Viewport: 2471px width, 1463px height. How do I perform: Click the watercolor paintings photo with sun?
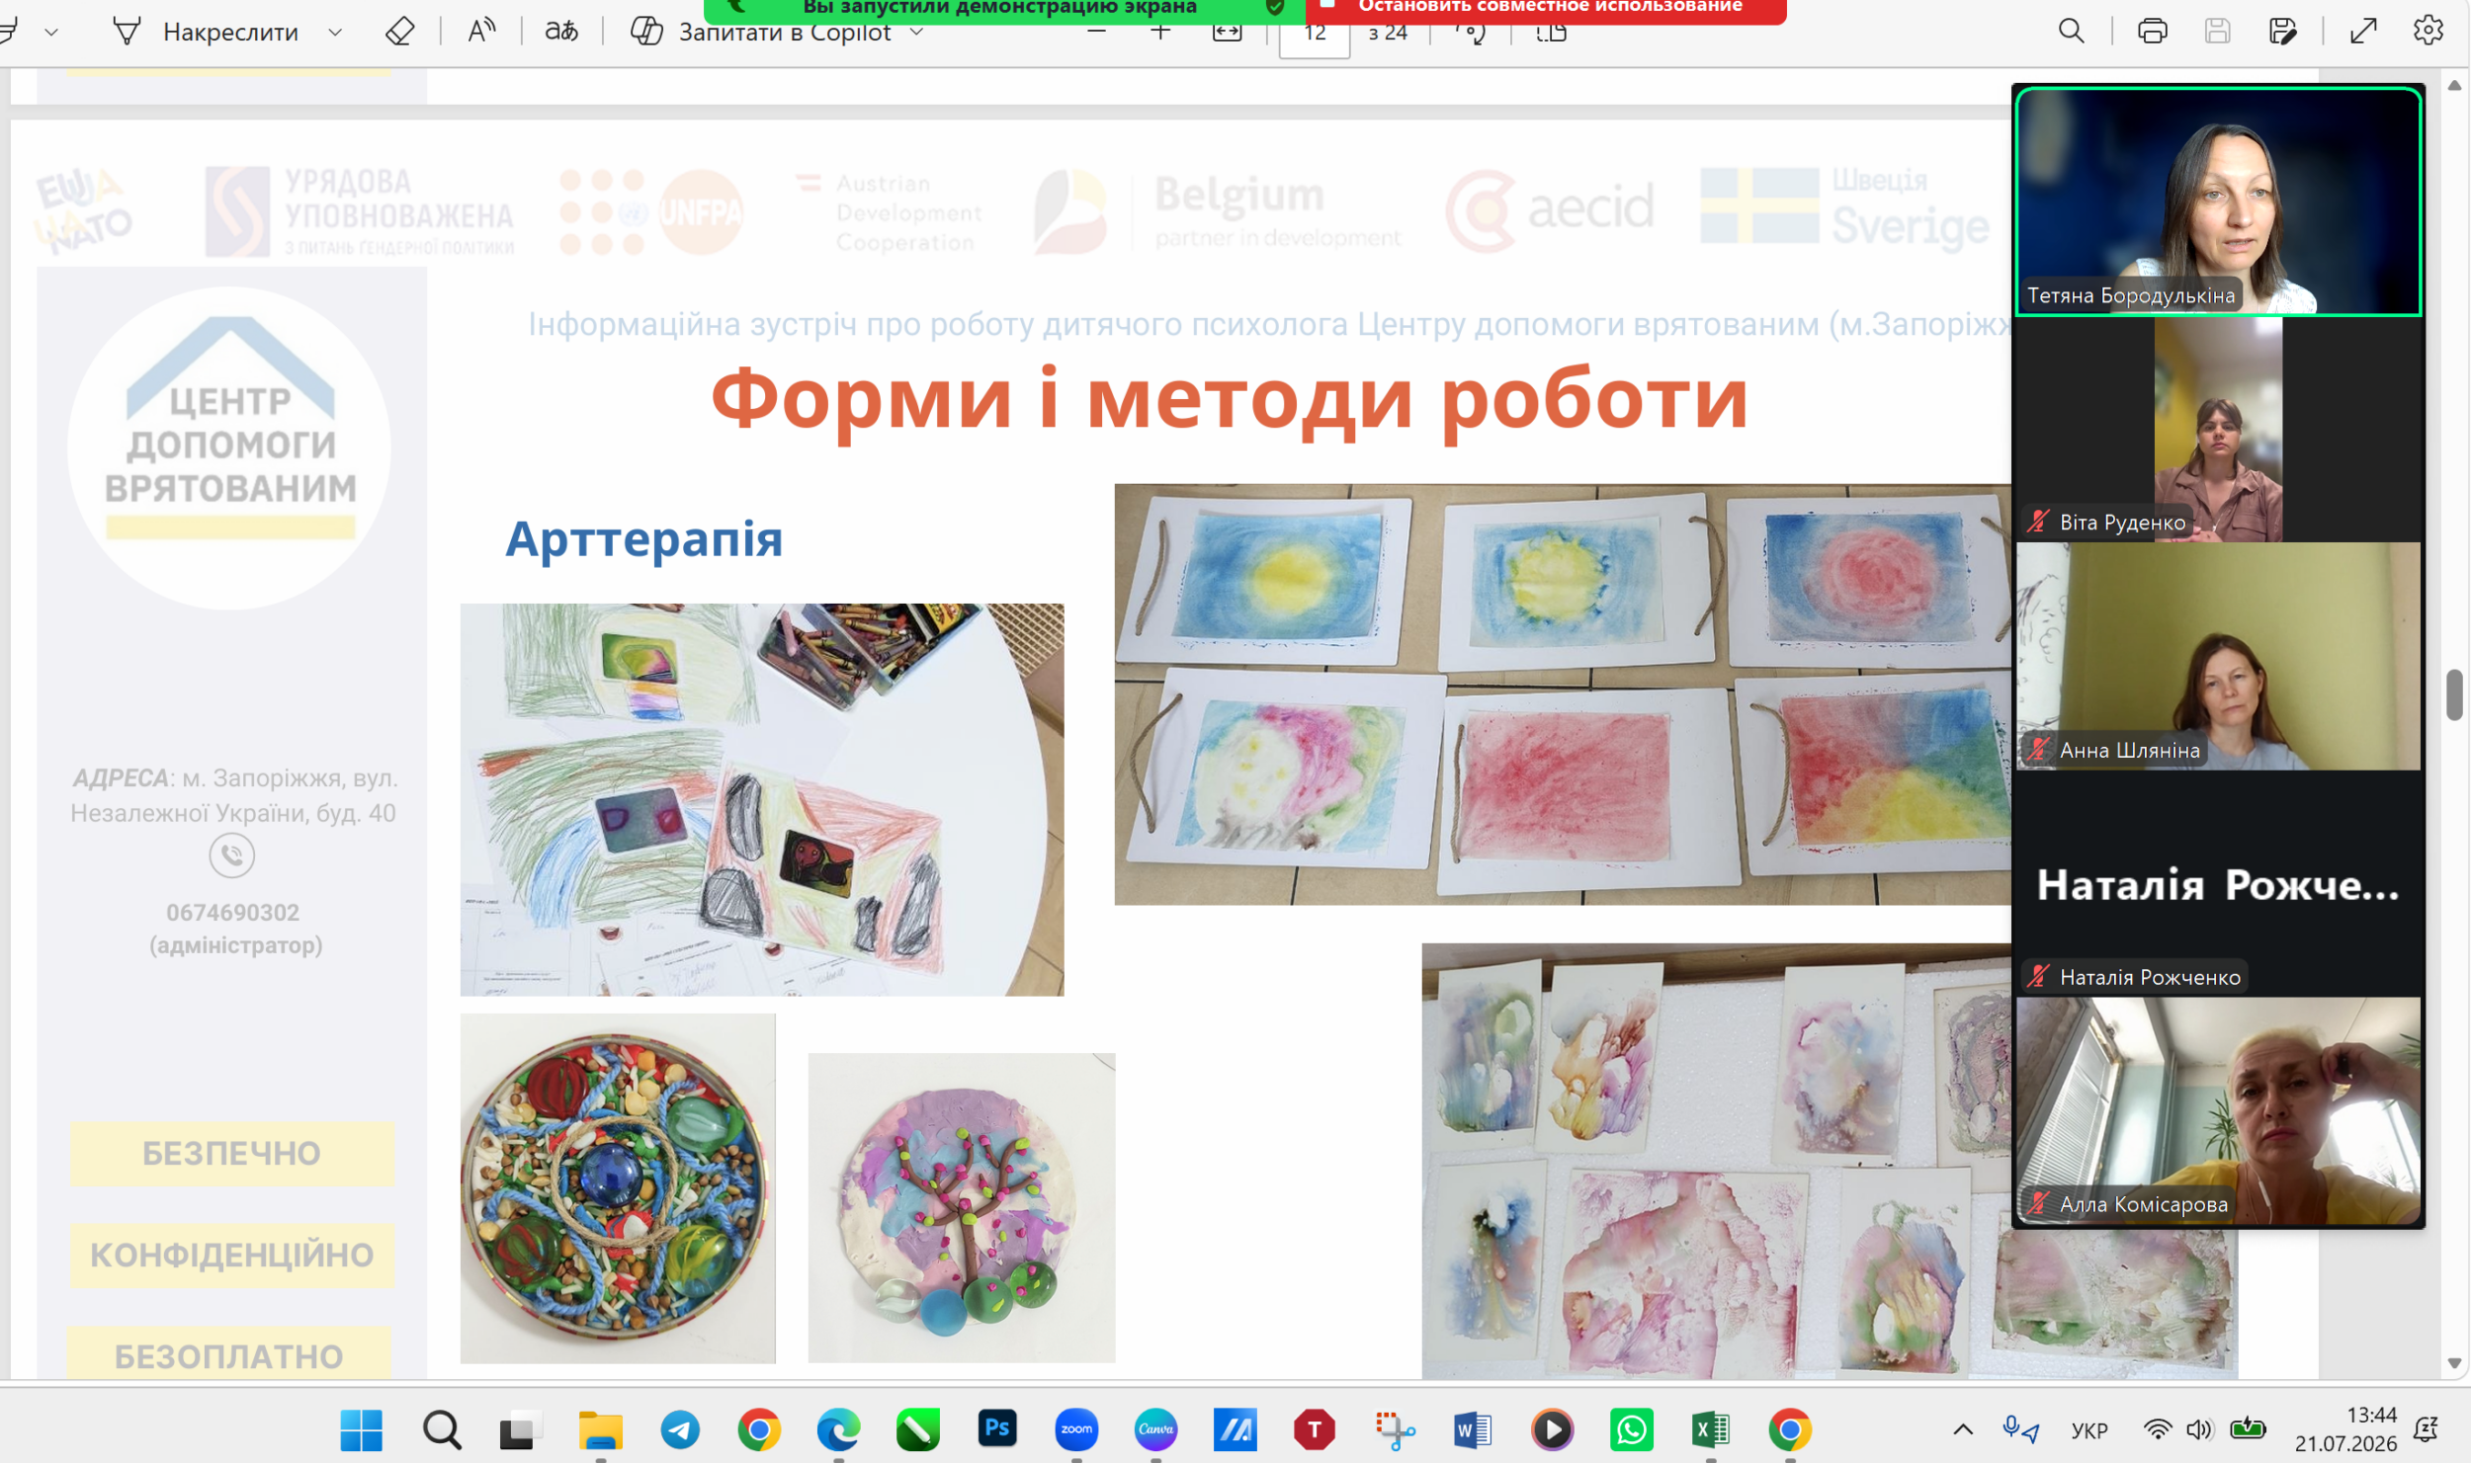pyautogui.click(x=1563, y=693)
